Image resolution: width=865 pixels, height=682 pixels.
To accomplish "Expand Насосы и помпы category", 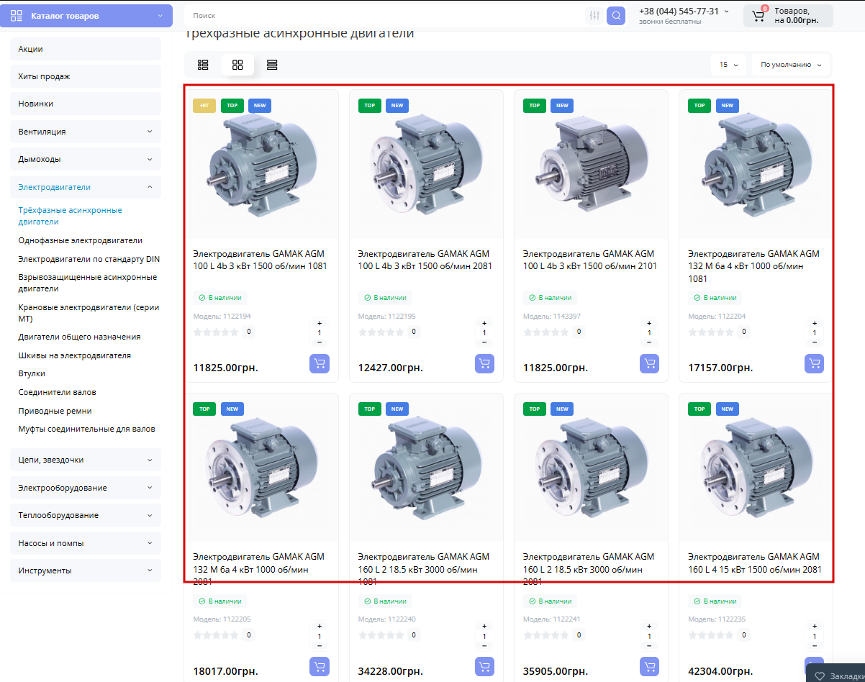I will click(x=150, y=543).
